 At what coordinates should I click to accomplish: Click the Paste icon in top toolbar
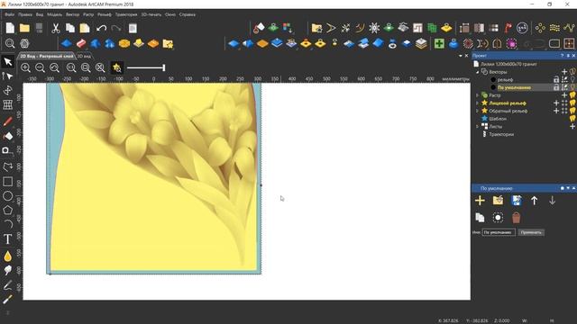coord(85,28)
